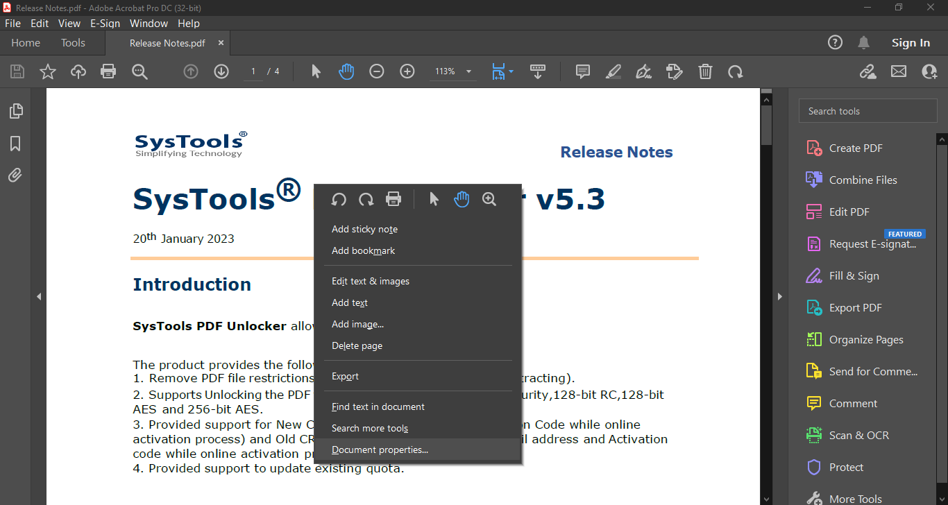Click the Sign document pen icon
The height and width of the screenshot is (505, 948).
coord(644,71)
